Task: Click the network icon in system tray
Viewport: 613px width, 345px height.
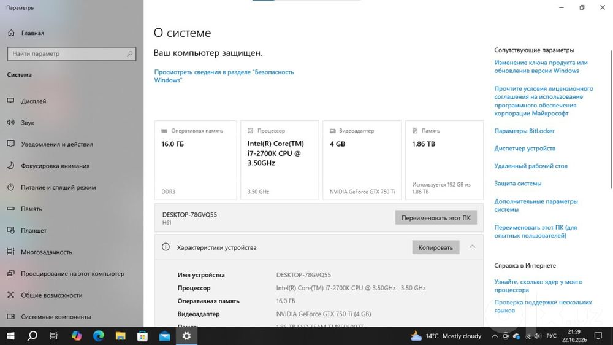Action: click(528, 336)
